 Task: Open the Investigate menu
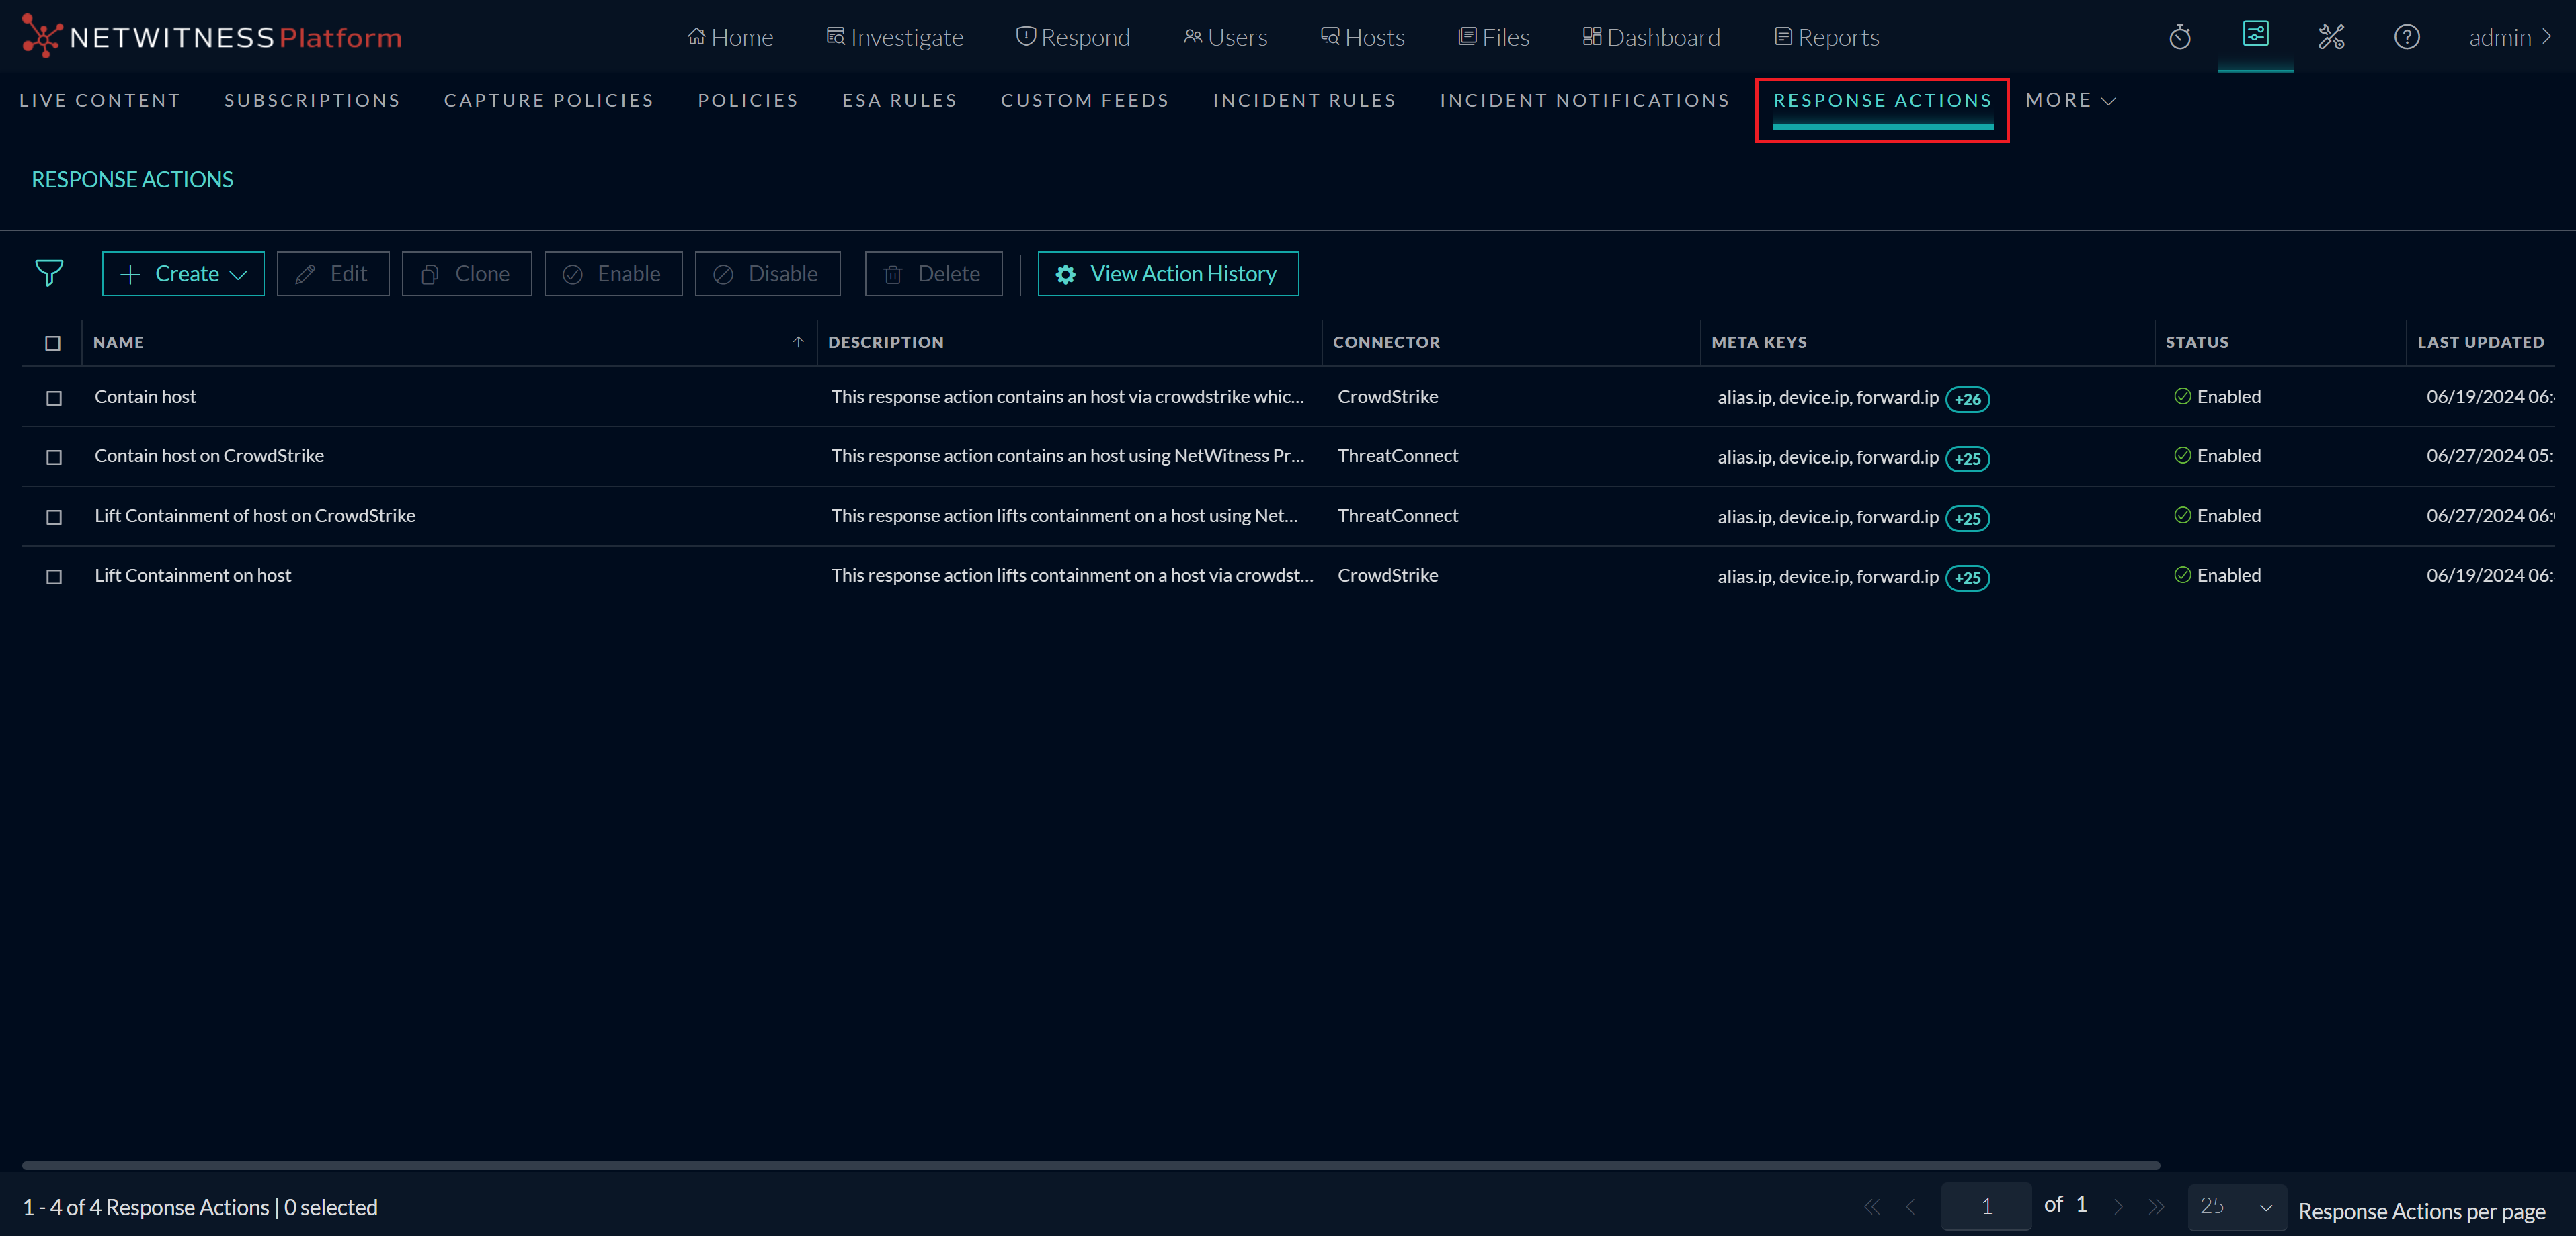click(x=895, y=38)
